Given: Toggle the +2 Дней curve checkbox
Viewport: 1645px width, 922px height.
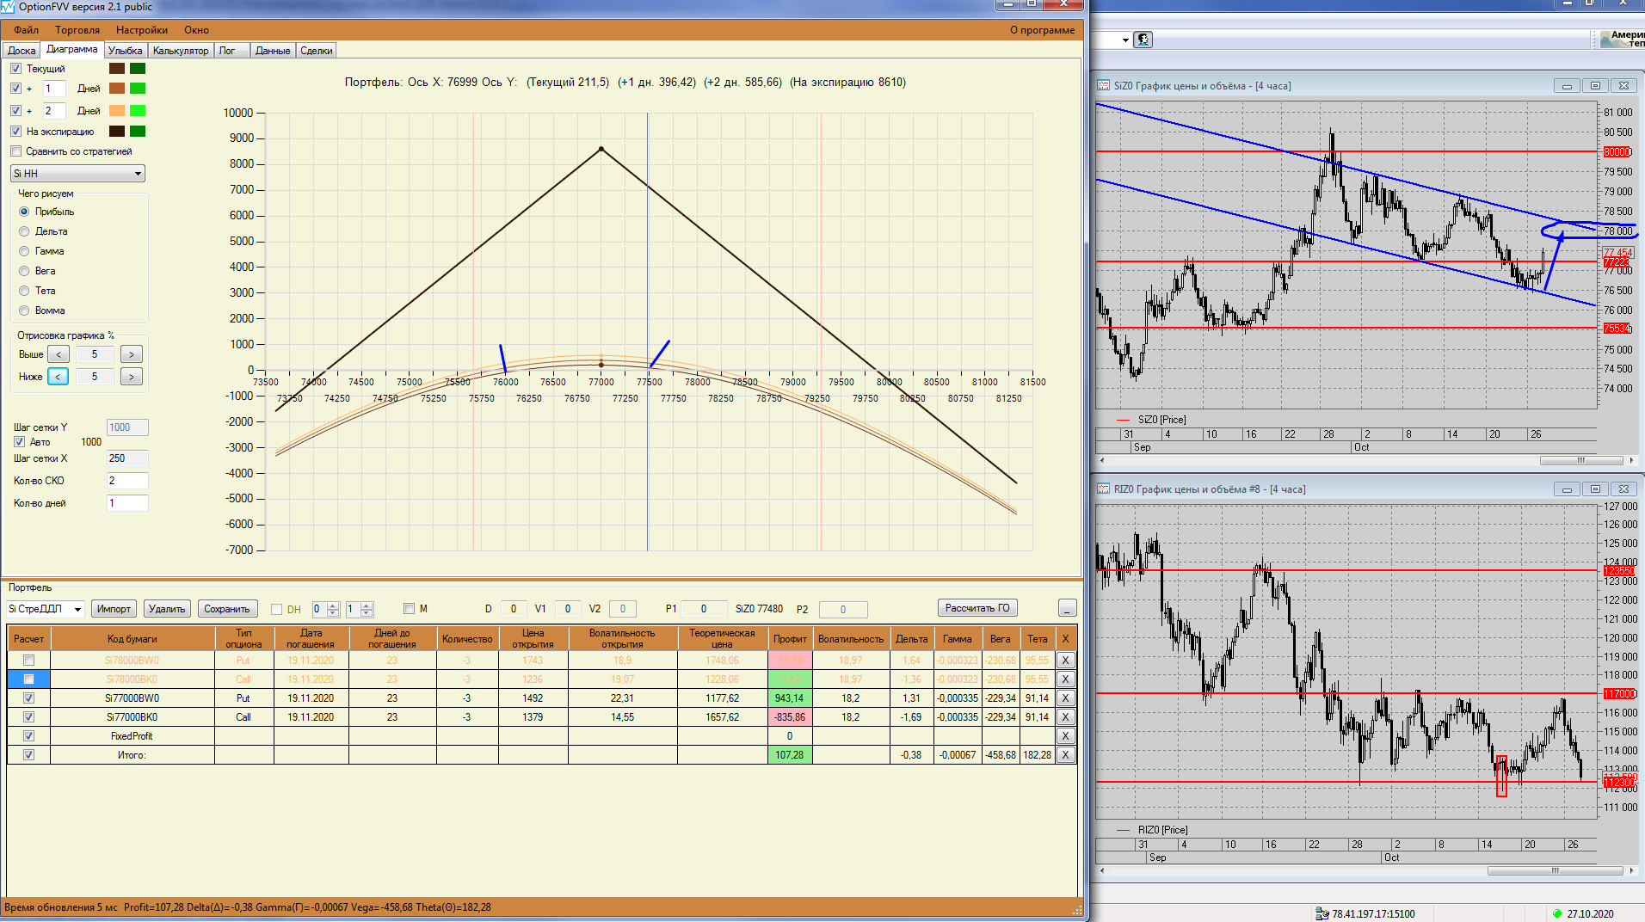Looking at the screenshot, I should (x=16, y=111).
